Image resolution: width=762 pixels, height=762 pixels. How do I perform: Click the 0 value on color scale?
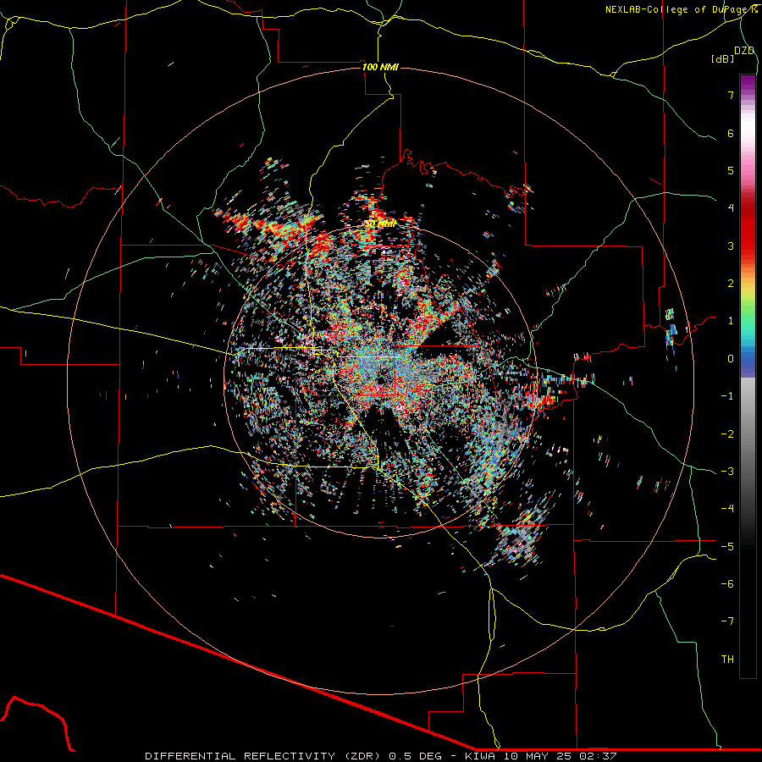coord(731,359)
